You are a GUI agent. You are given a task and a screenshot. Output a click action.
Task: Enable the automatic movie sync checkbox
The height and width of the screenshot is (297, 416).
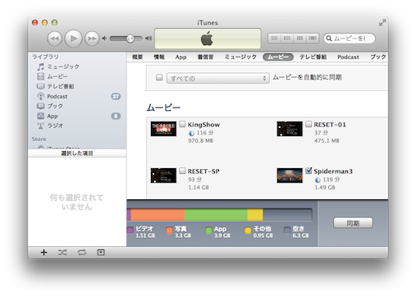159,77
